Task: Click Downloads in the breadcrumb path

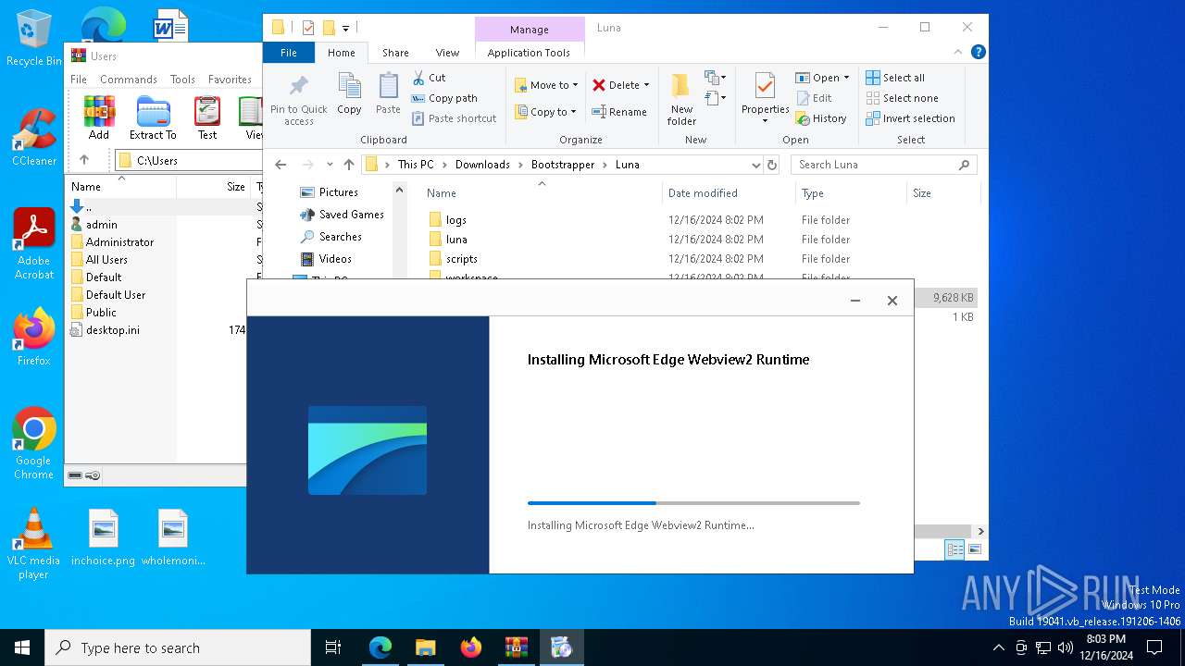Action: point(482,165)
